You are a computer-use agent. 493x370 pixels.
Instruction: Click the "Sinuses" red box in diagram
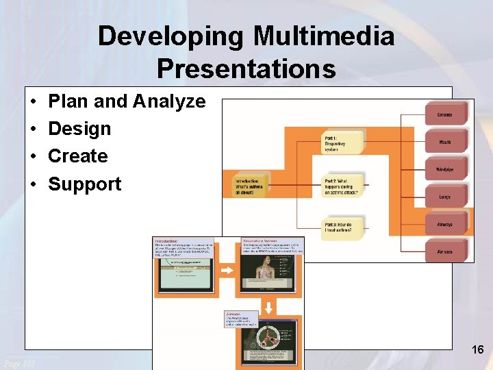pos(446,114)
